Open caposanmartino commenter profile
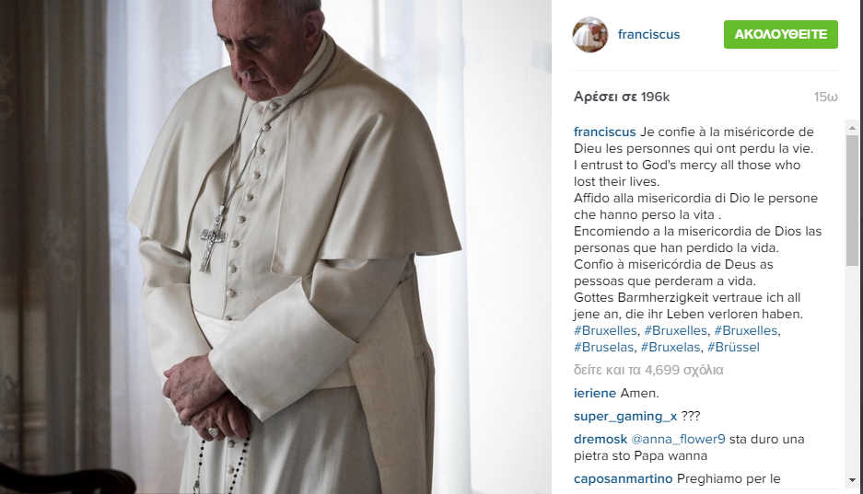The image size is (863, 494). click(x=623, y=479)
